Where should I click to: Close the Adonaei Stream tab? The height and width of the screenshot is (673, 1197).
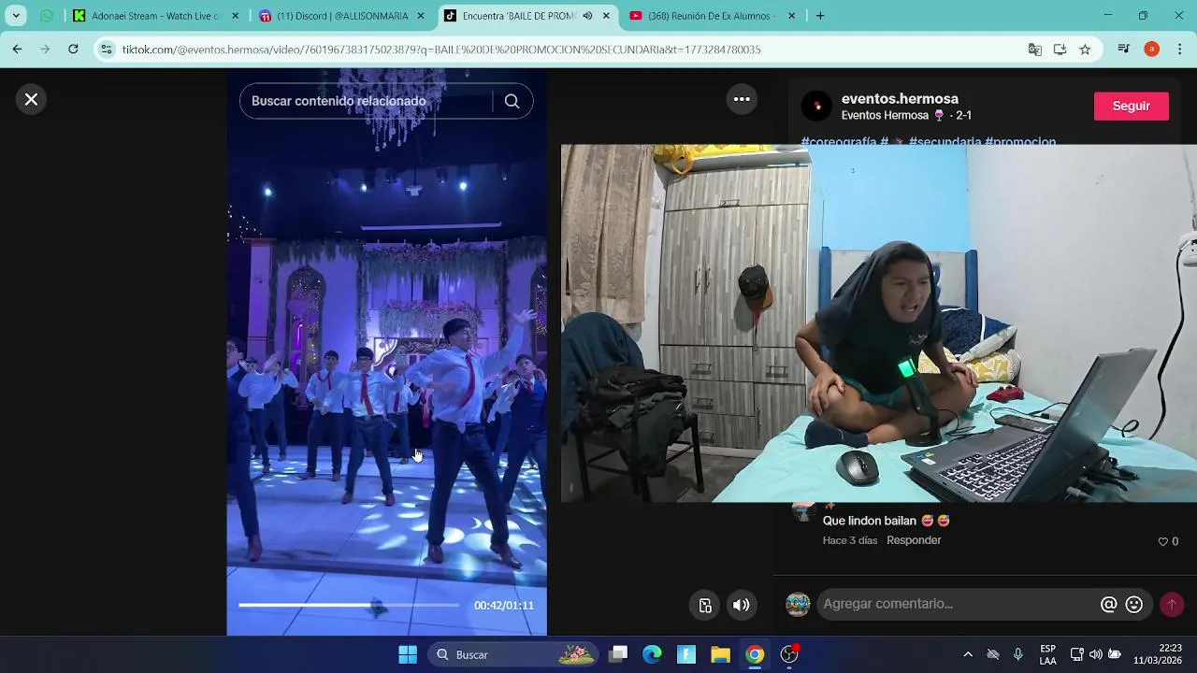235,16
